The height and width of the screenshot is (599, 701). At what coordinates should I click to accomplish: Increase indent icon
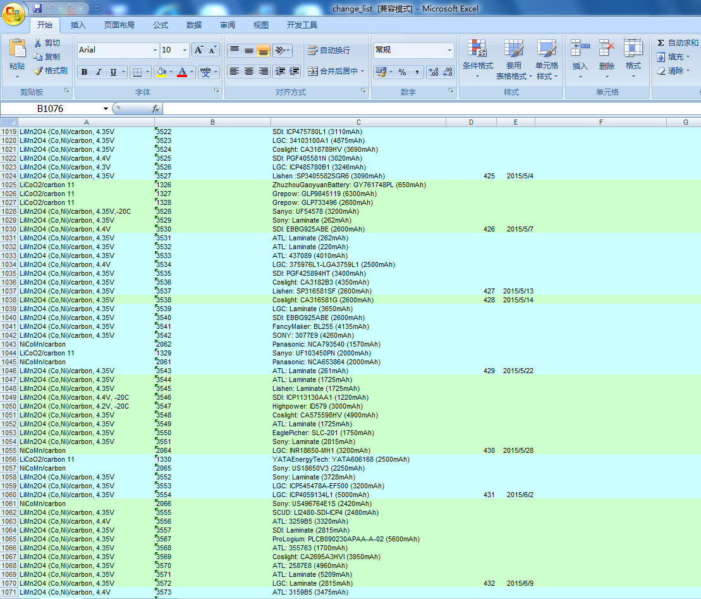click(x=294, y=71)
